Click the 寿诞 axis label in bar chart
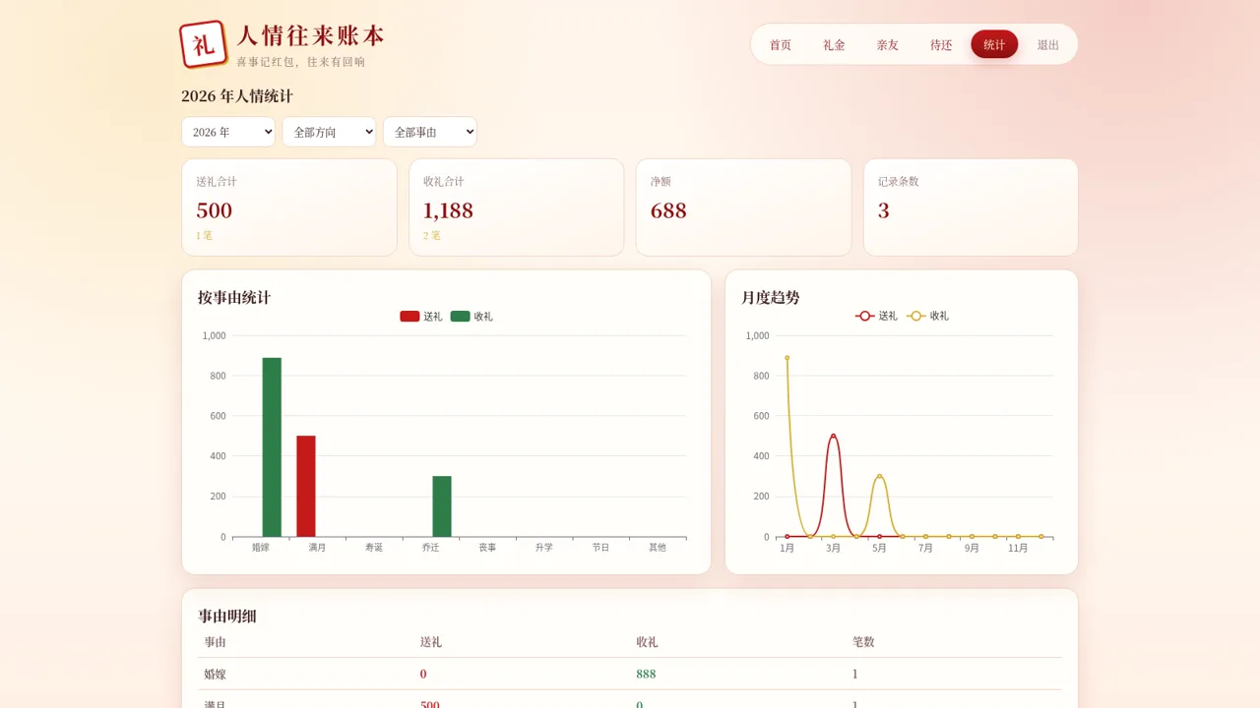The height and width of the screenshot is (708, 1260). tap(374, 548)
